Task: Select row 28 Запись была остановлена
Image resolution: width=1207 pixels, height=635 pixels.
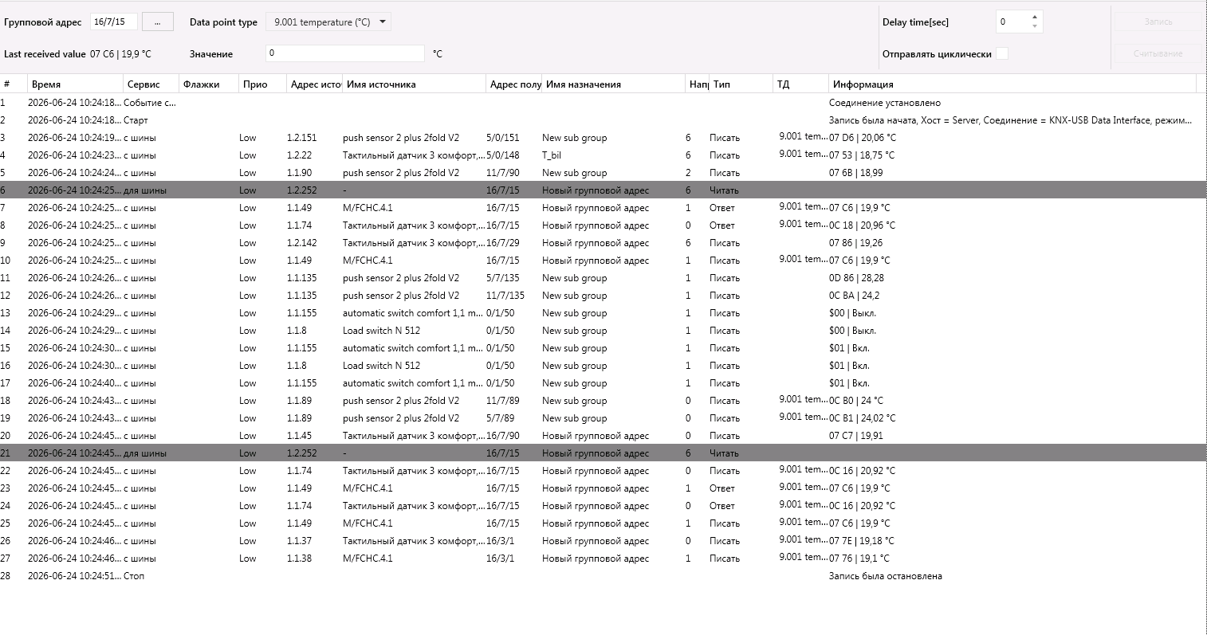Action: [x=603, y=576]
